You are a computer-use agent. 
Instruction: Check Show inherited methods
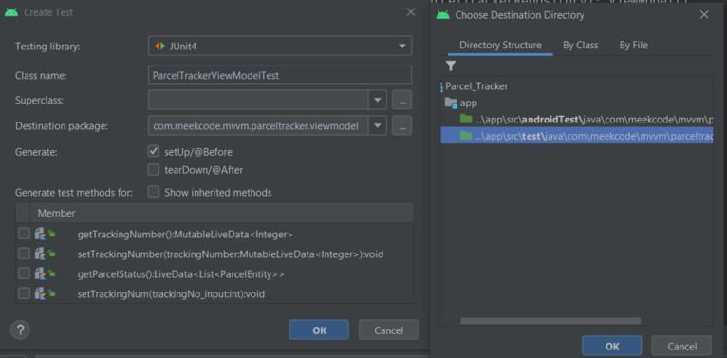pos(154,192)
